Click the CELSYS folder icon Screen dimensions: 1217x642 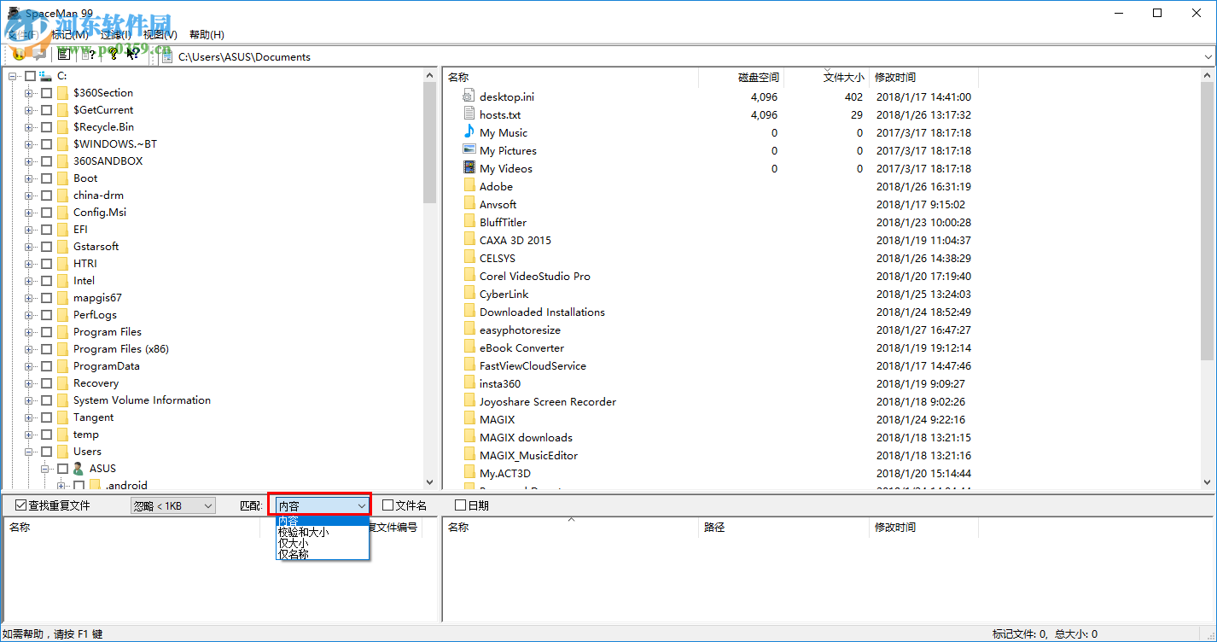coord(469,258)
